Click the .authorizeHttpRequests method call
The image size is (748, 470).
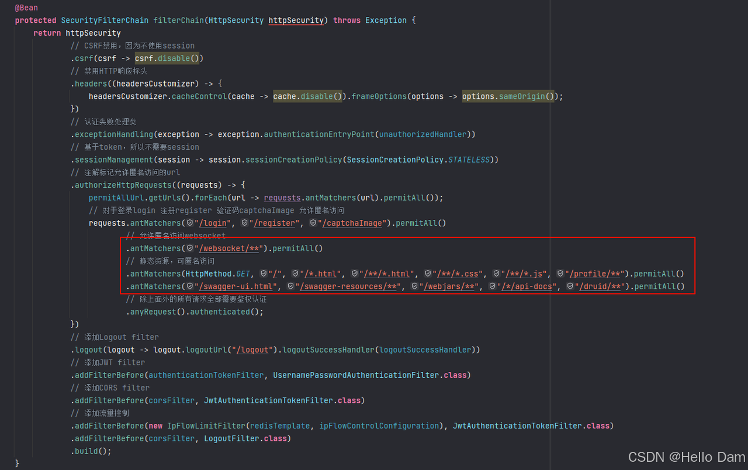(x=122, y=185)
